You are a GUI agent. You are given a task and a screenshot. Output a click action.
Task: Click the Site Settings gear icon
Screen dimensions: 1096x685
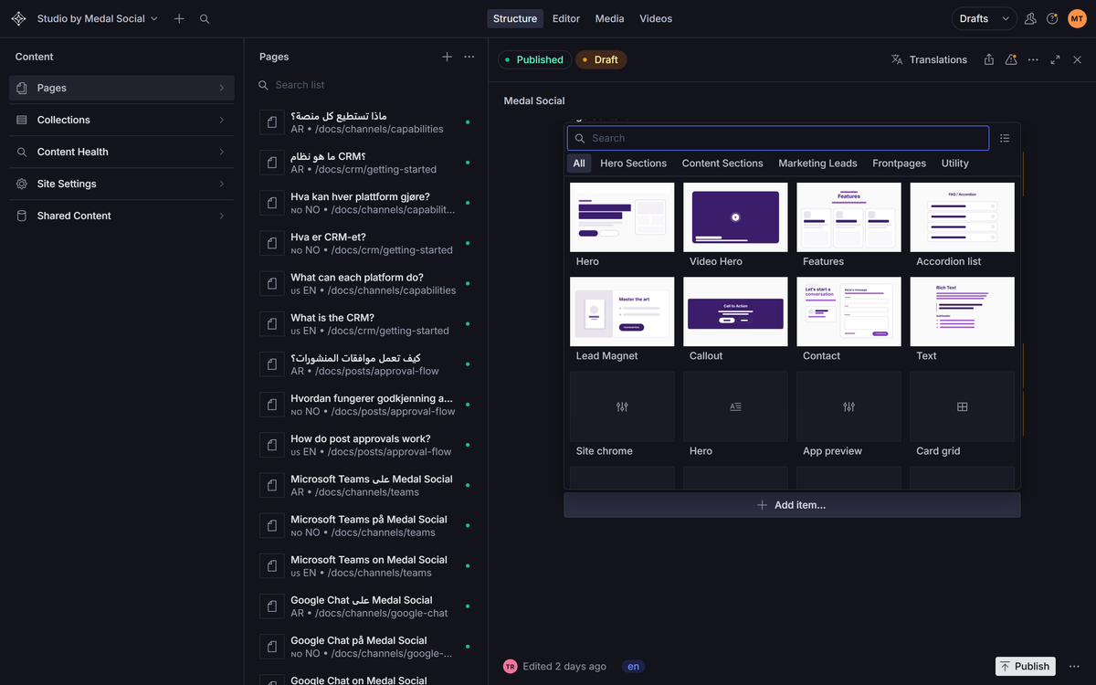22,184
